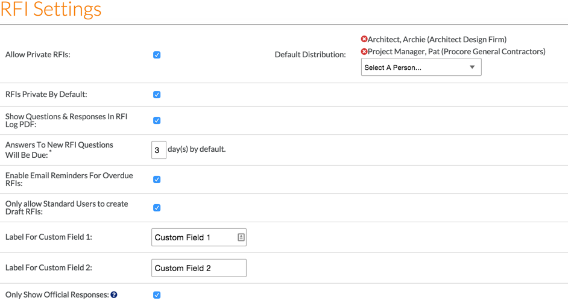
Task: Click 'Enable Email Reminders For Overdue RFIs:' label
Action: pyautogui.click(x=69, y=180)
